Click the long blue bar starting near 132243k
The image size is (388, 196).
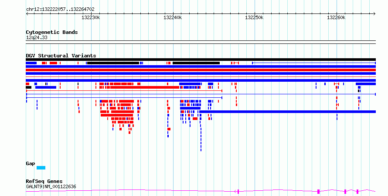point(288,112)
